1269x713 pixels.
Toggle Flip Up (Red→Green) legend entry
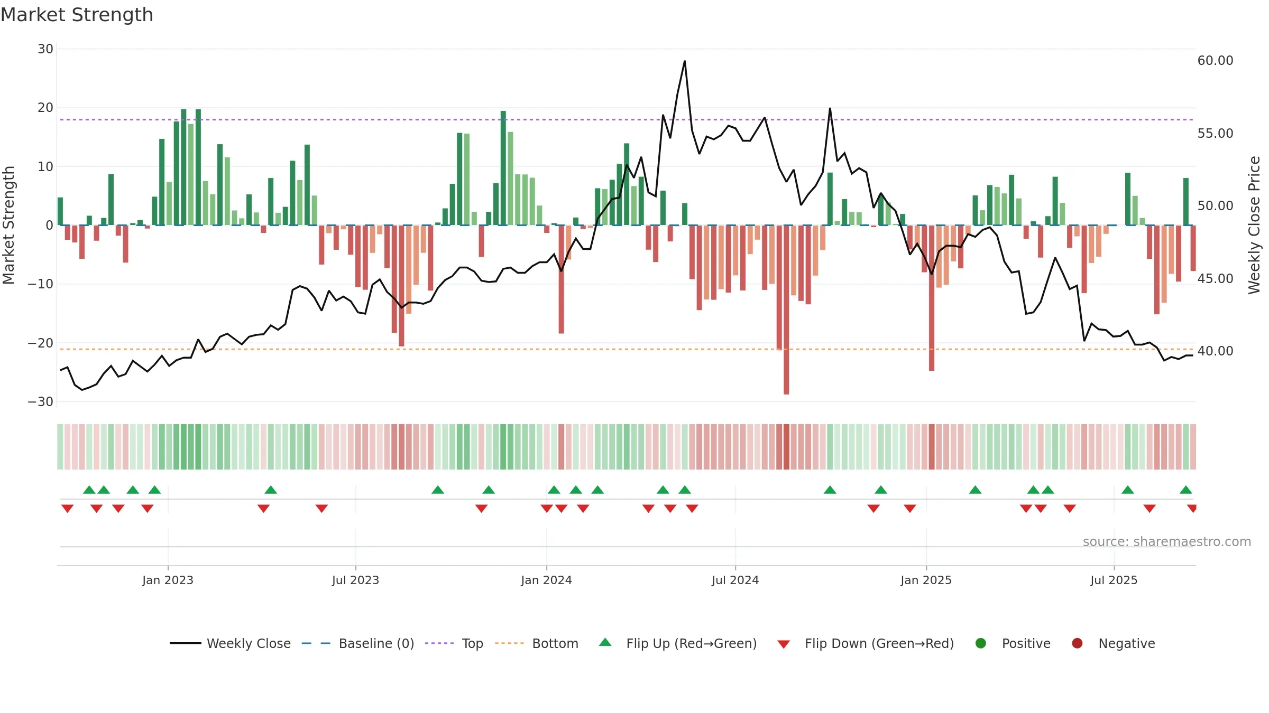(x=677, y=643)
